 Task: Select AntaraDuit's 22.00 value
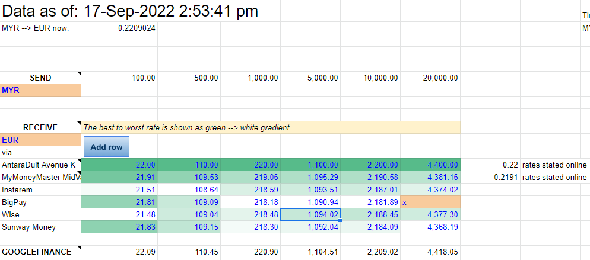click(119, 165)
